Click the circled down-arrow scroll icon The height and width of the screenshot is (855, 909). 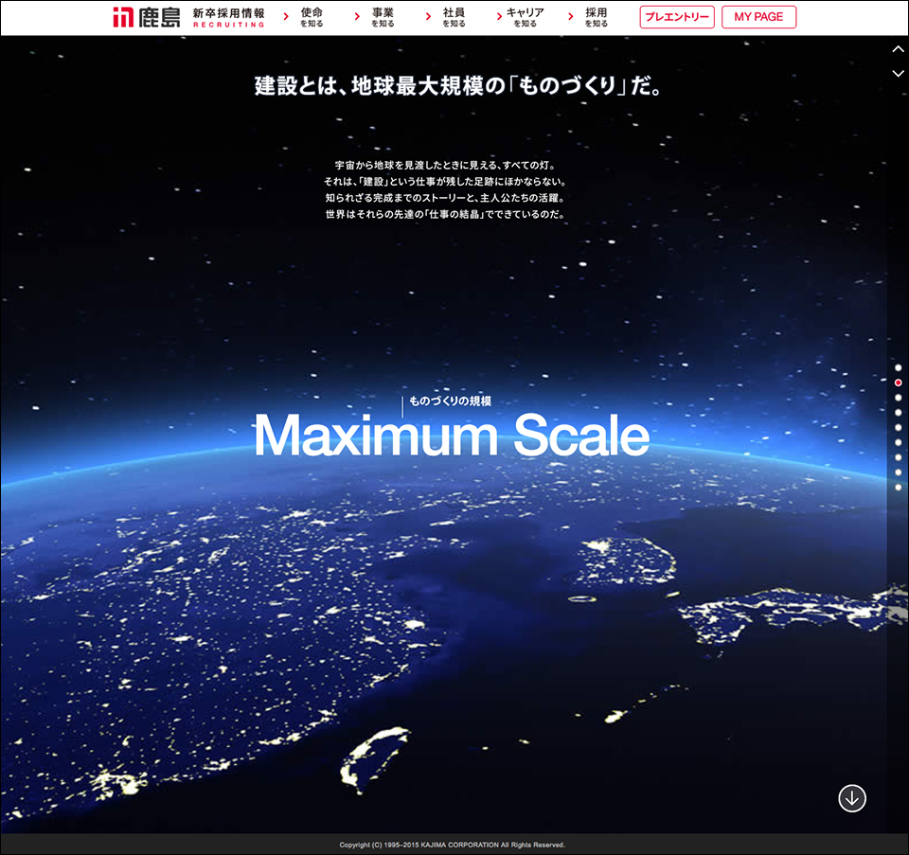[x=852, y=798]
